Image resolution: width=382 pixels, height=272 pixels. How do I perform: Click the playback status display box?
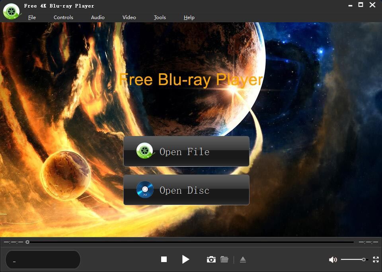[43, 260]
